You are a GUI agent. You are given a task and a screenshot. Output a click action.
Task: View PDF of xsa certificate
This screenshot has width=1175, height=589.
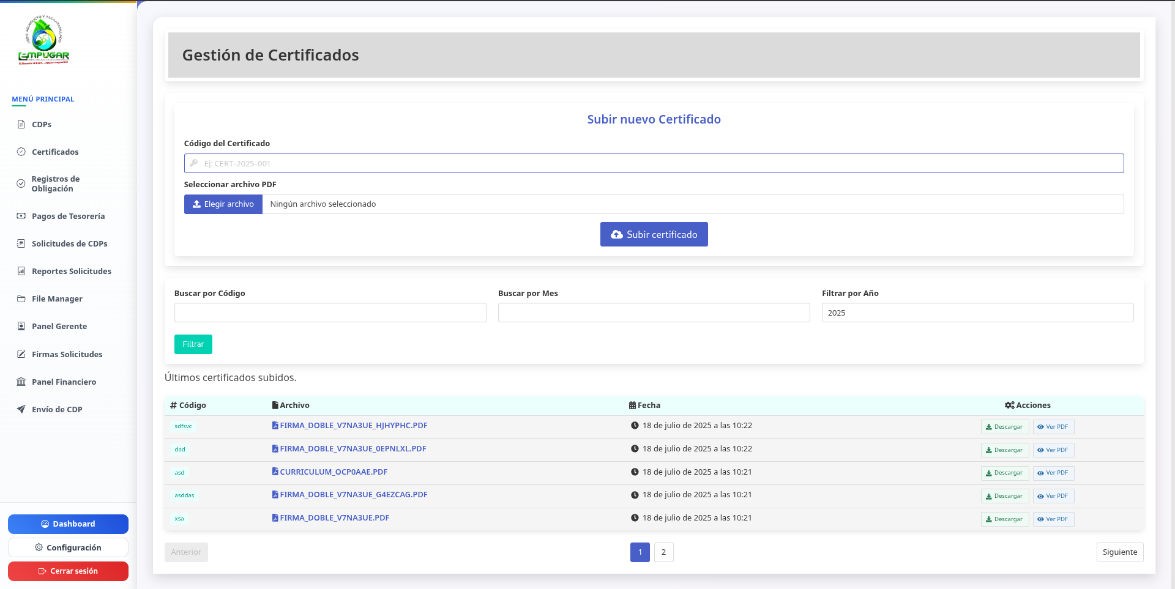[1053, 519]
